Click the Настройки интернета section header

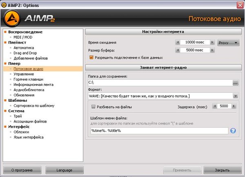[163, 32]
